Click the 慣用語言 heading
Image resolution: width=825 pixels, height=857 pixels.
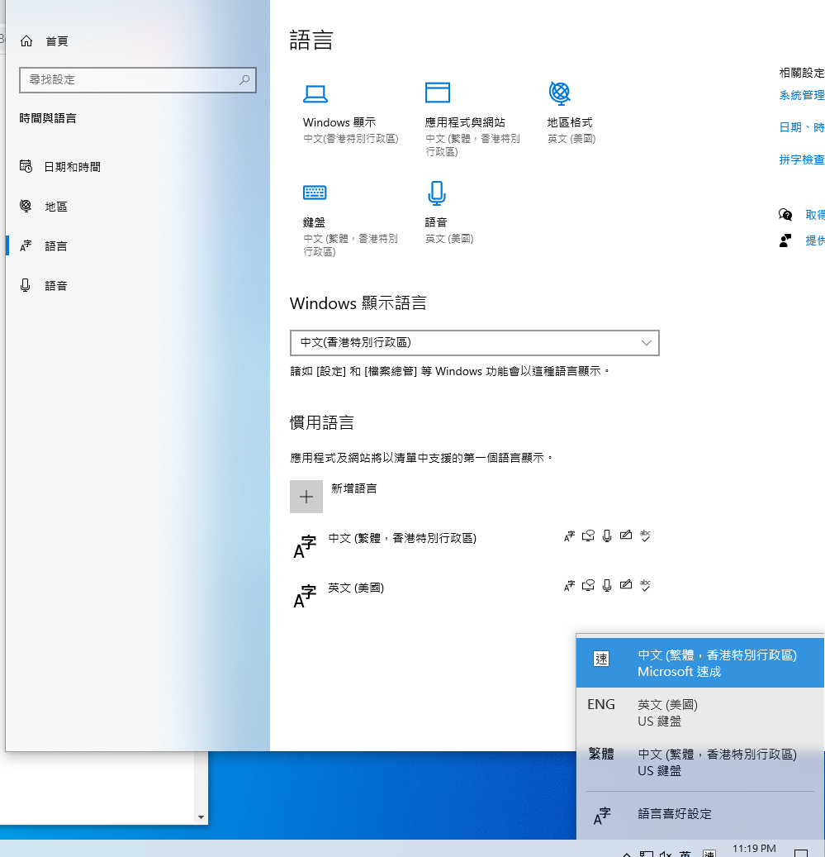click(x=321, y=422)
